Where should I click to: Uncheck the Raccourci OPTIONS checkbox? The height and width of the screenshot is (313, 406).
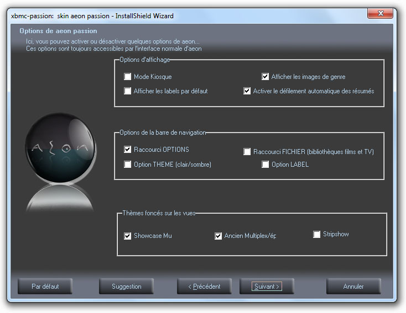[x=128, y=150]
